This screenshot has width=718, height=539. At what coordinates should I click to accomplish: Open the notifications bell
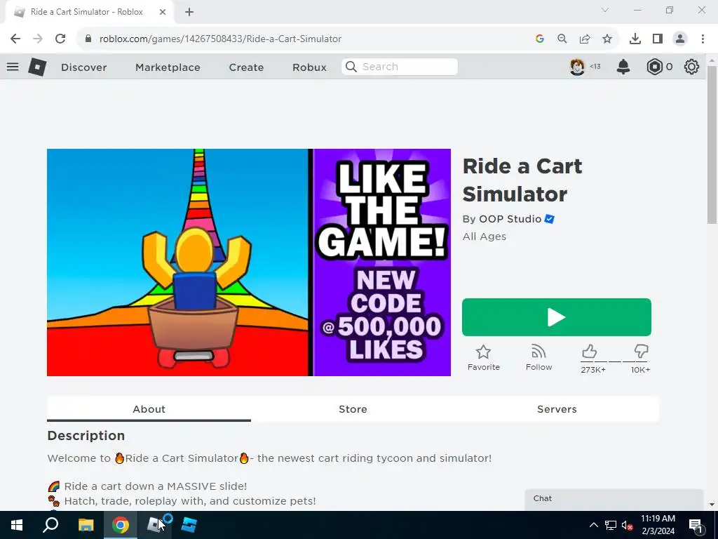tap(623, 67)
